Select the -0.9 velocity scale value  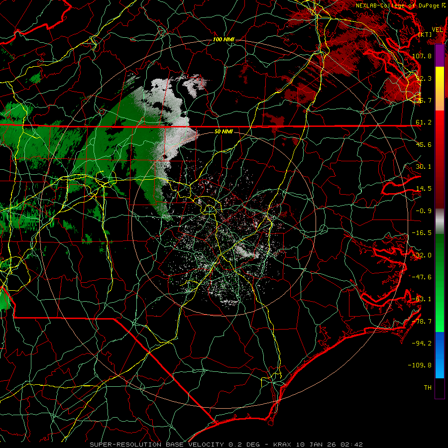tap(424, 211)
